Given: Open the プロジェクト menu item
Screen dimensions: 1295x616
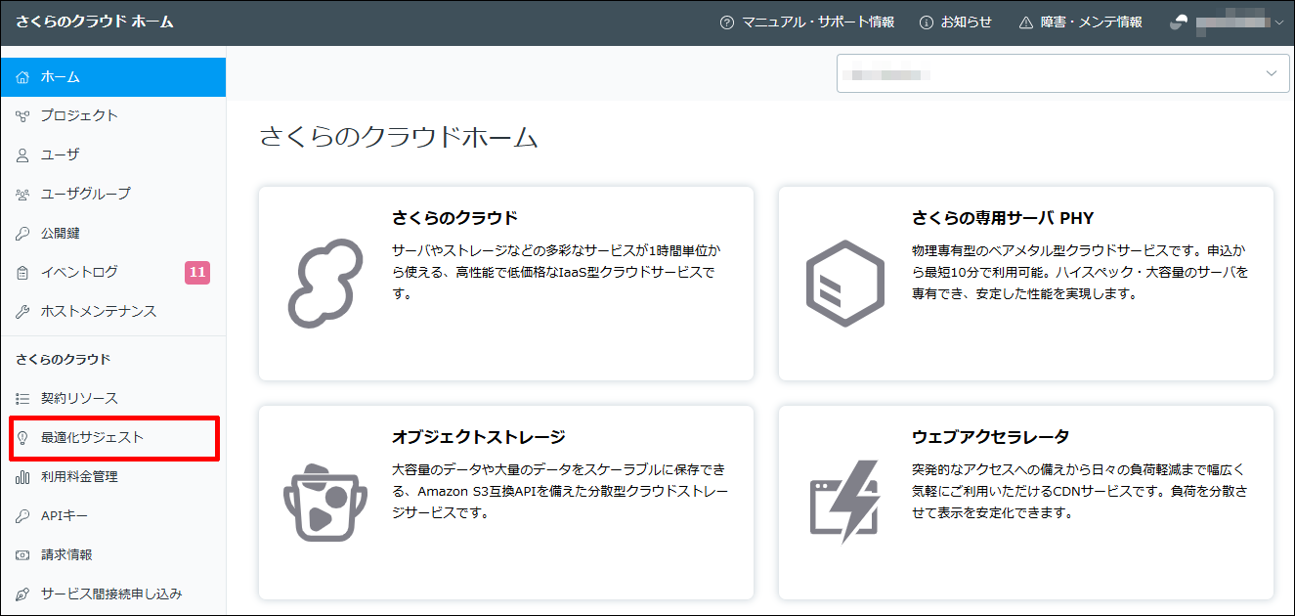Looking at the screenshot, I should click(113, 115).
